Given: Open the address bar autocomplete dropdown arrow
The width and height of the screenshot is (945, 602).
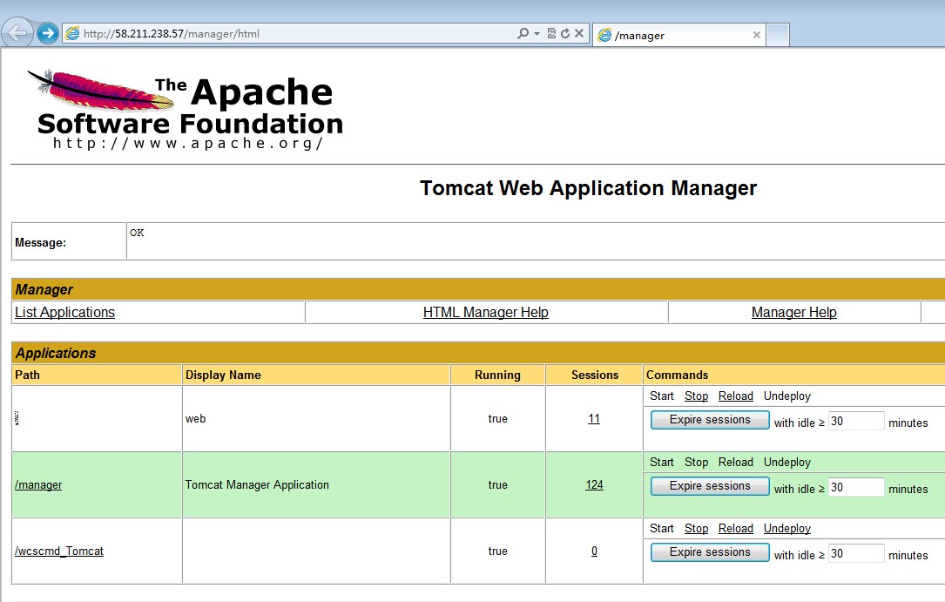Looking at the screenshot, I should point(537,34).
